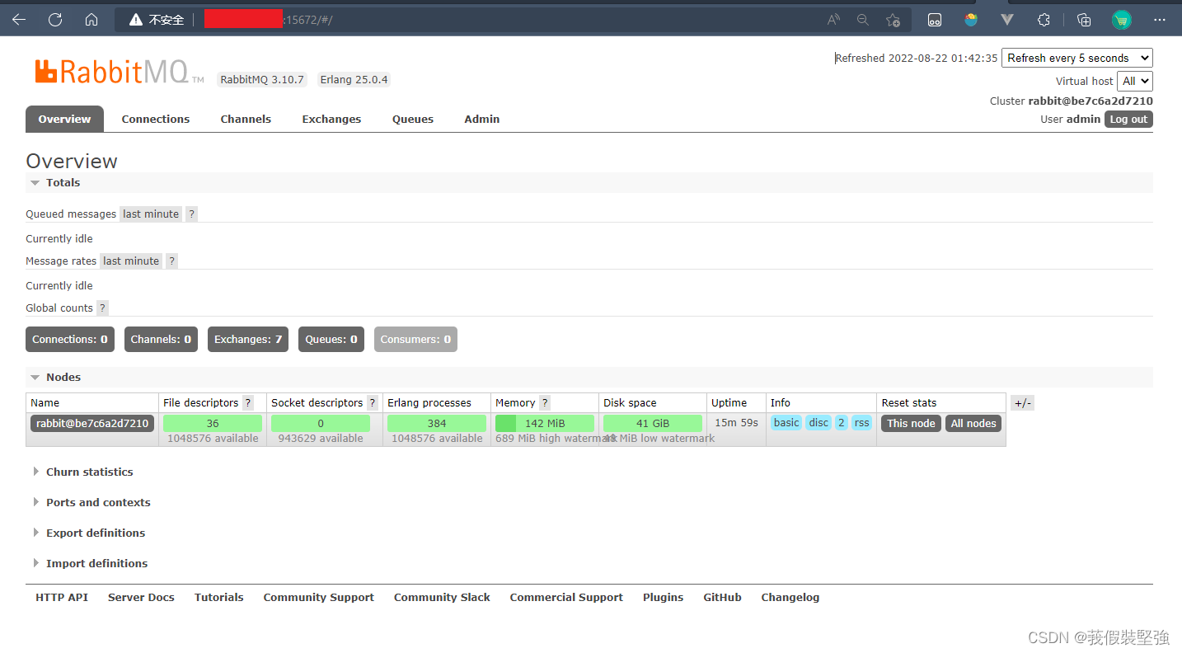This screenshot has height=653, width=1182.
Task: Switch to the Exchanges tab
Action: tap(331, 119)
